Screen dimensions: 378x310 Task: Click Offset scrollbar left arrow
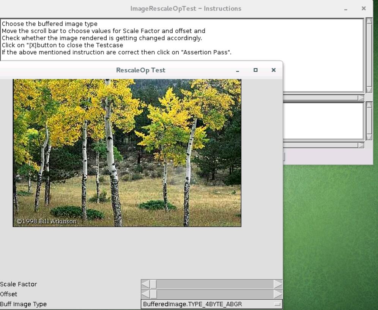145,294
